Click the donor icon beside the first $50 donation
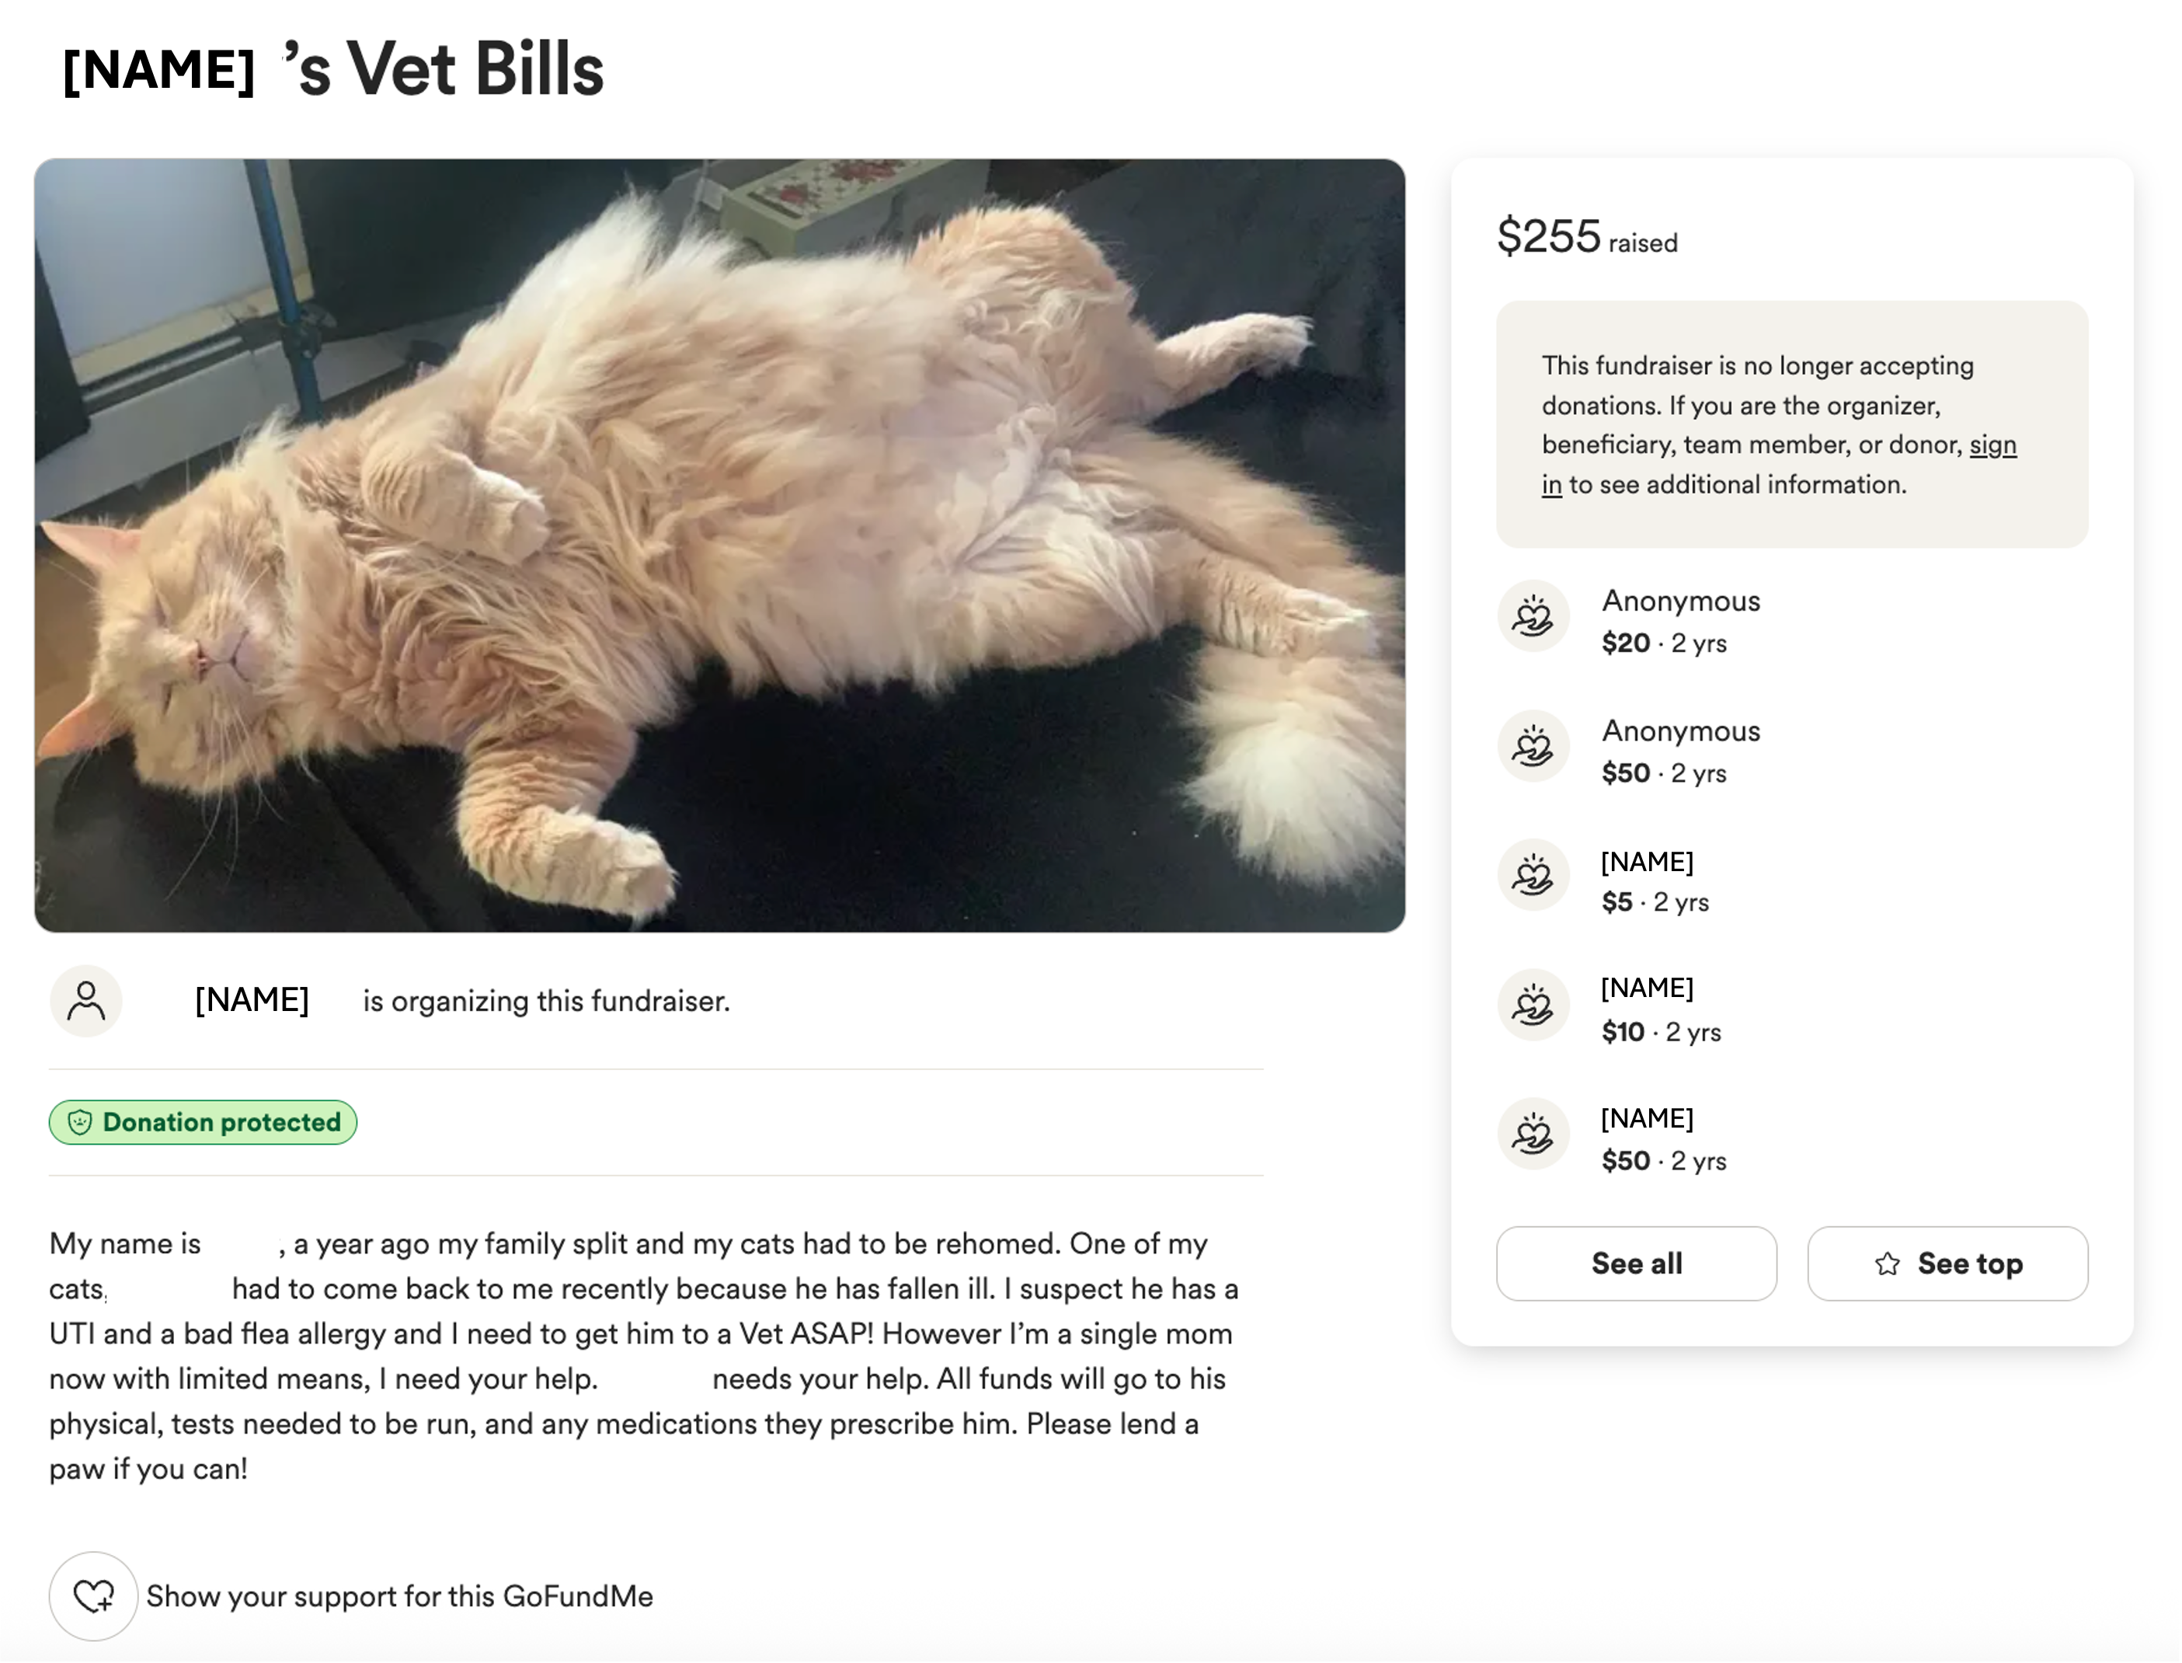Image resolution: width=2182 pixels, height=1663 pixels. 1533,746
